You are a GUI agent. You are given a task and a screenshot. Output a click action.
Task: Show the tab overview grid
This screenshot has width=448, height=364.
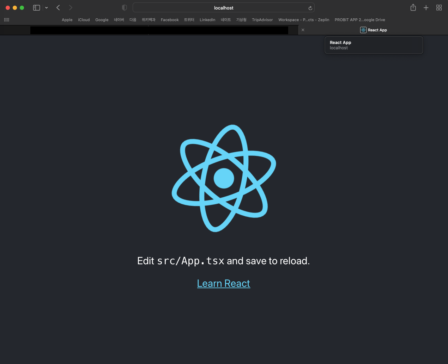(439, 8)
